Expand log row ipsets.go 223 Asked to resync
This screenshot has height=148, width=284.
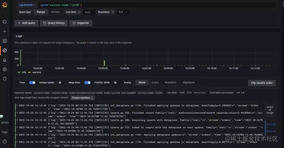coord(17,127)
